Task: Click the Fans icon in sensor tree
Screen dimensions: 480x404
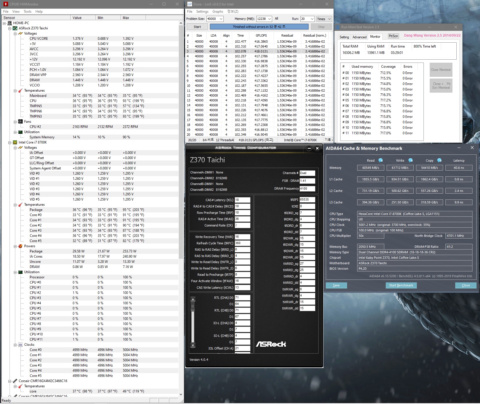Action: coord(20,122)
